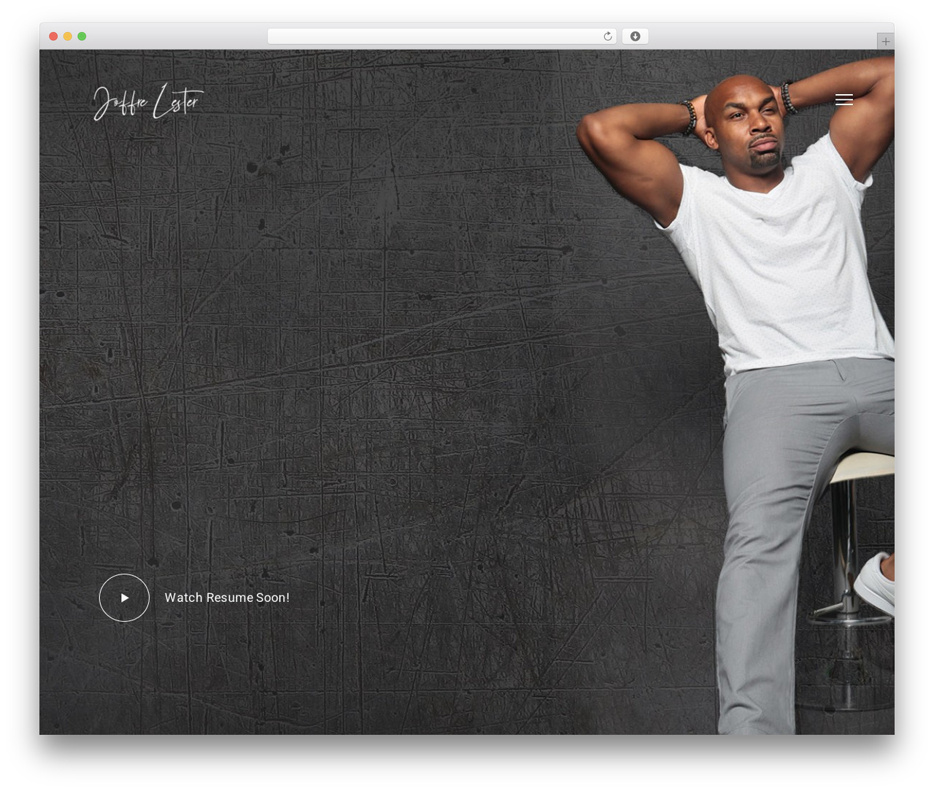The image size is (934, 791).
Task: Open a new tab with plus button
Action: coord(885,42)
